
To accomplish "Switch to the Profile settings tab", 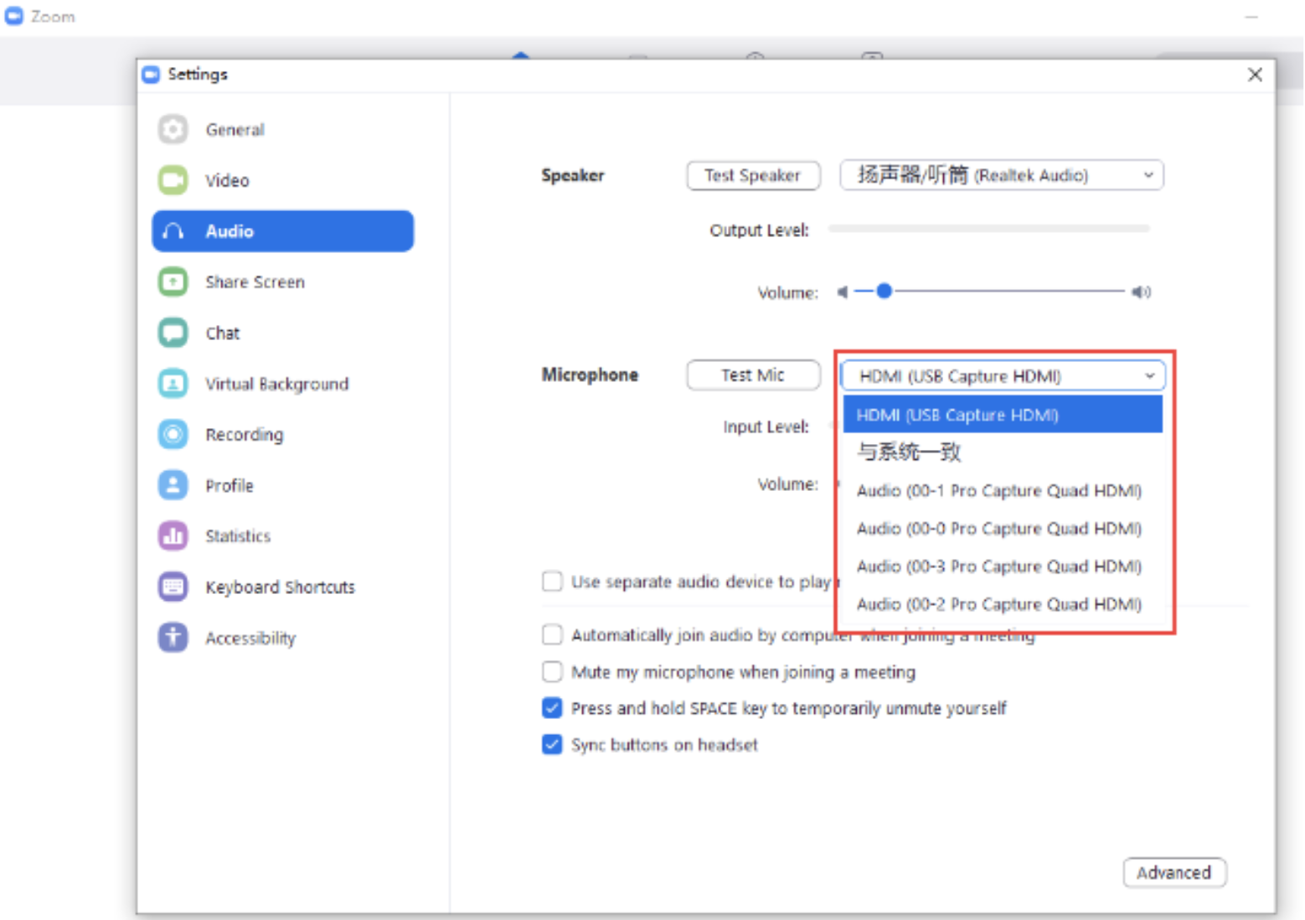I will tap(229, 485).
